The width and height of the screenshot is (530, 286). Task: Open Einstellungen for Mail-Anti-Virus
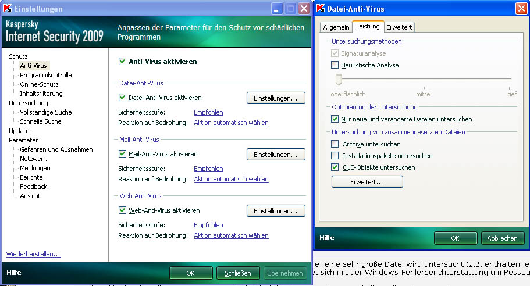276,154
